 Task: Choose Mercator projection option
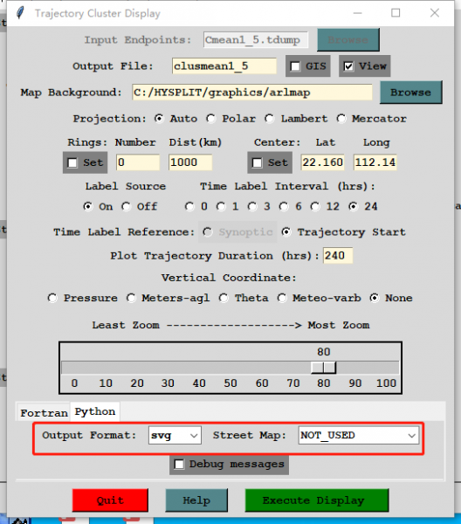(x=341, y=119)
